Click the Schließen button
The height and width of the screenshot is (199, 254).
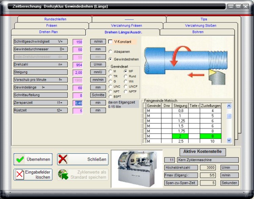(83, 159)
